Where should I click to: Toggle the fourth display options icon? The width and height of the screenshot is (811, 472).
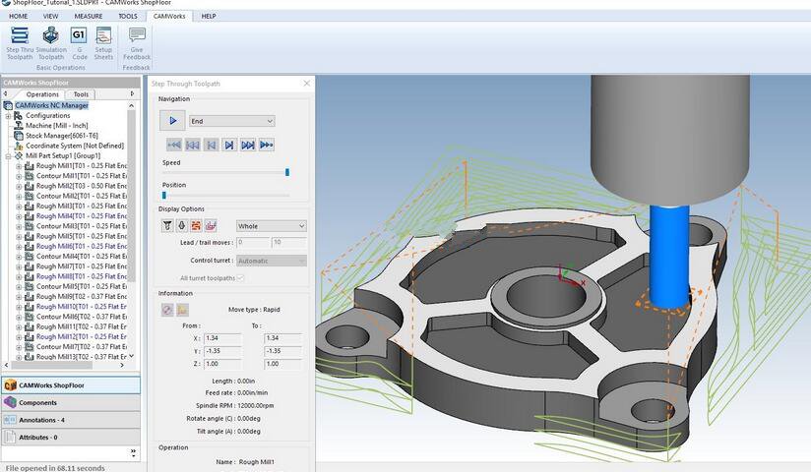pyautogui.click(x=211, y=226)
